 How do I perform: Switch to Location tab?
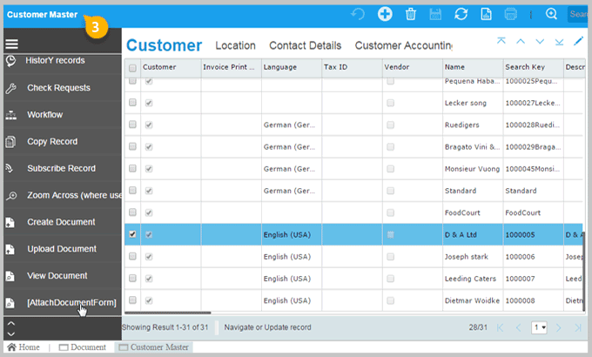[x=235, y=45]
